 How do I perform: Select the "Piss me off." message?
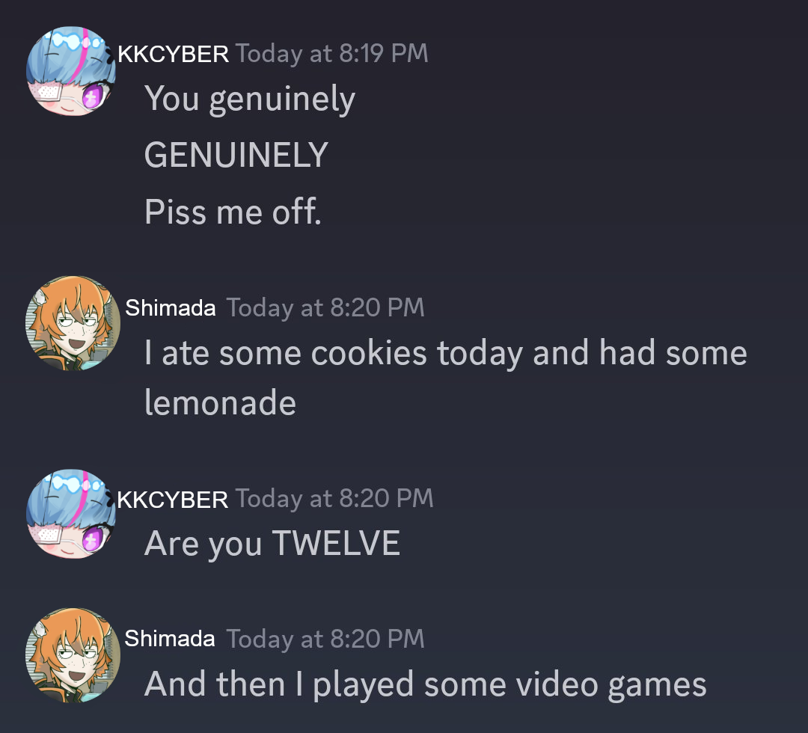click(233, 212)
